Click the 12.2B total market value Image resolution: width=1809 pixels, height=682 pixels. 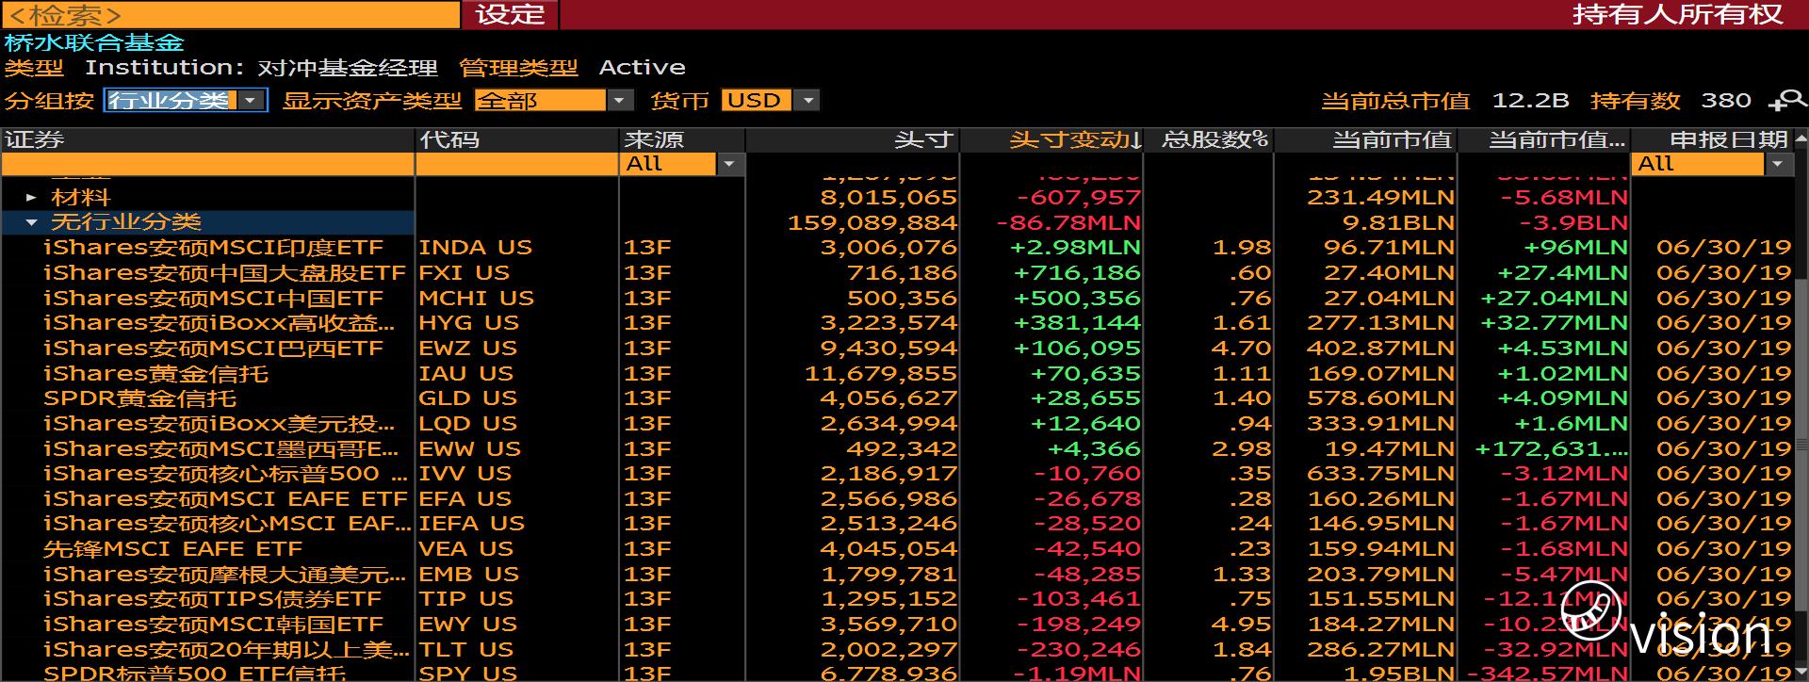pyautogui.click(x=1530, y=101)
